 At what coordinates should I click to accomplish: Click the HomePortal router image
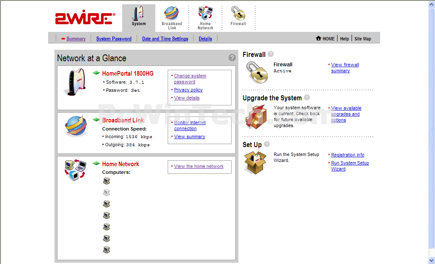pos(74,82)
